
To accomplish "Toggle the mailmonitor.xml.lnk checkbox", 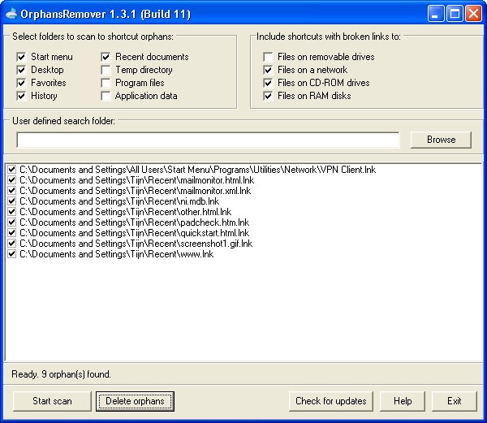I will pyautogui.click(x=12, y=191).
